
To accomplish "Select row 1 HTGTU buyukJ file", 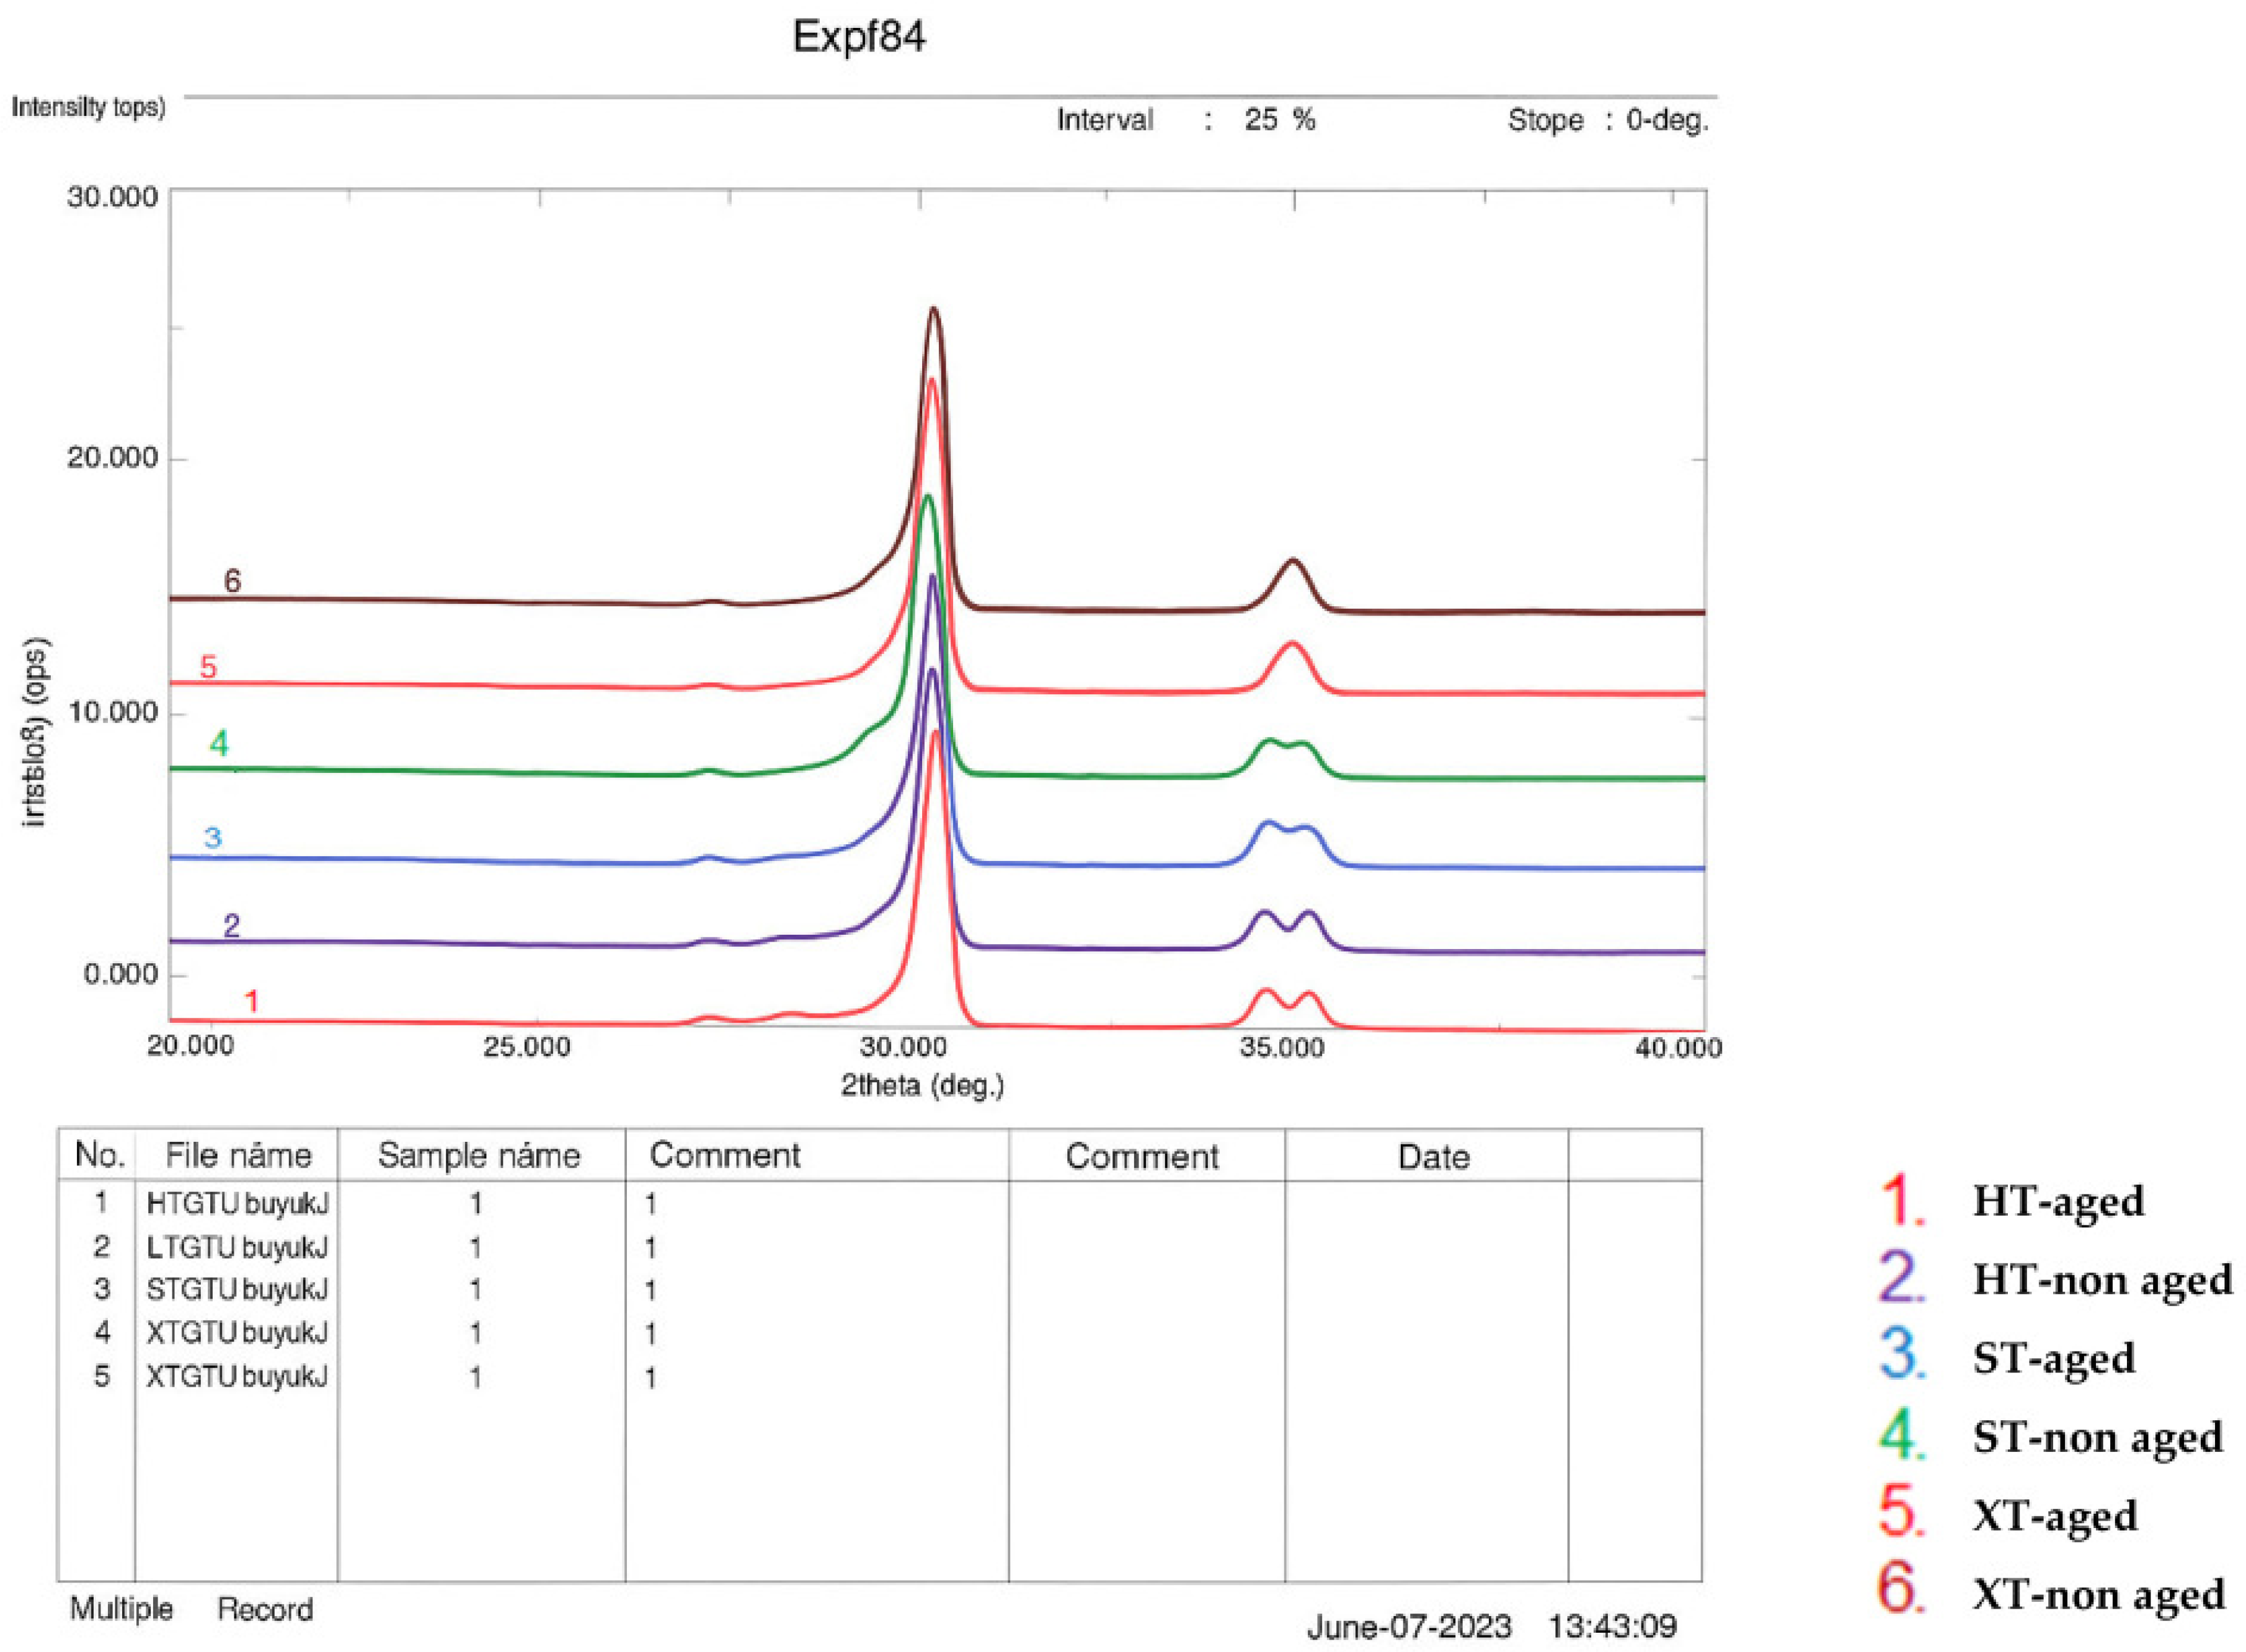I will pyautogui.click(x=237, y=1203).
